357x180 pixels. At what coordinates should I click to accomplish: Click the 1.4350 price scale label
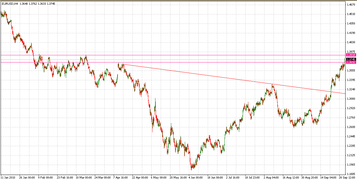351,24
